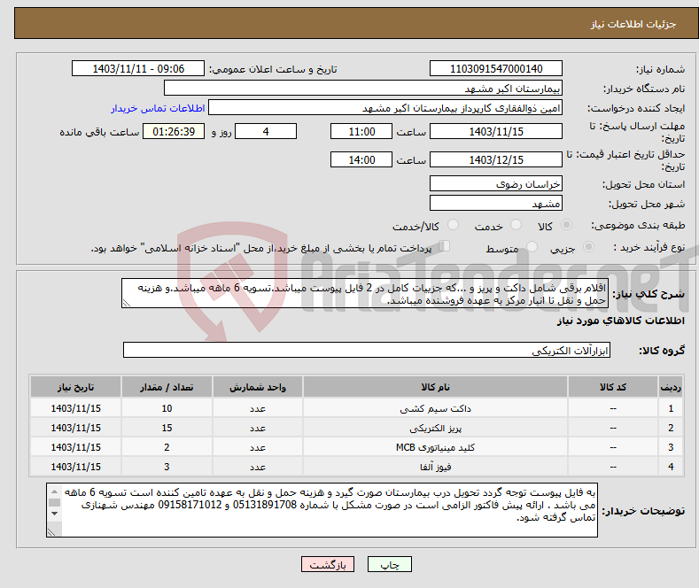This screenshot has width=699, height=588.
Task: Click the ردیف column header
Action: tap(671, 387)
